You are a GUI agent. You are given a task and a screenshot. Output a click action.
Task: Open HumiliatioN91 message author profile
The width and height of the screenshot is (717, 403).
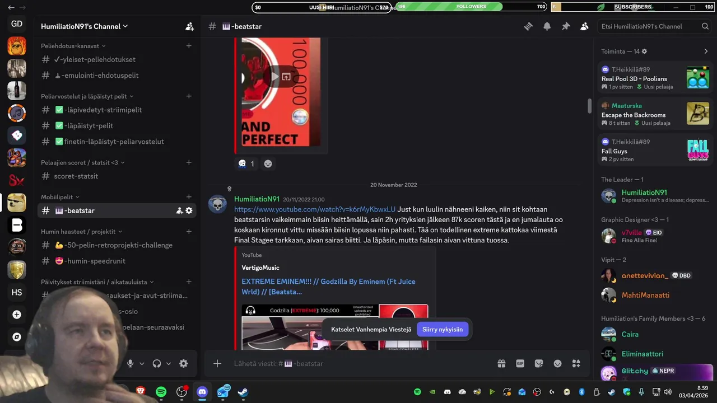click(257, 199)
